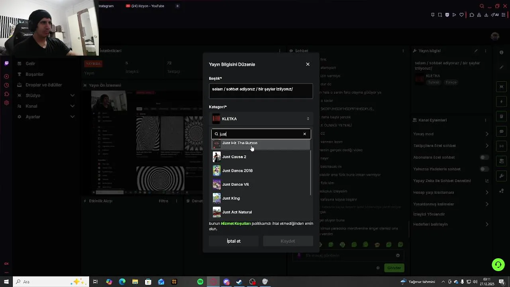Click the Twitch icon in the sidebar rail
510x287 pixels.
click(x=6, y=63)
